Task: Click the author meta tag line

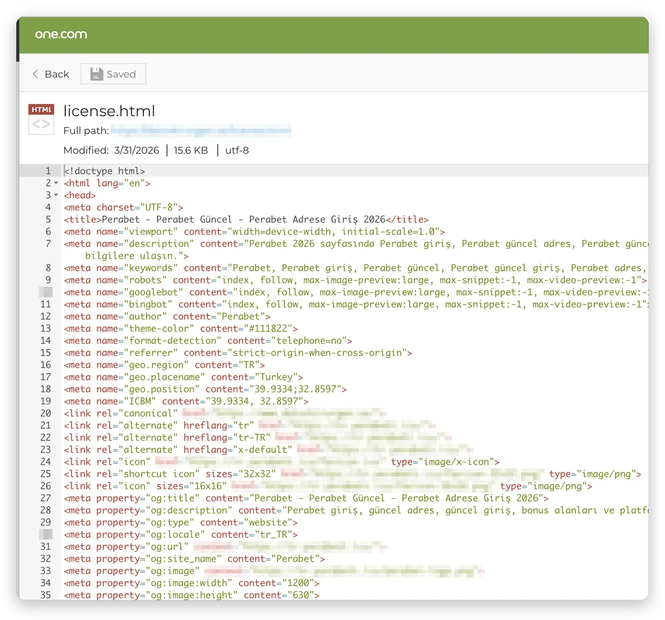Action: 167,317
